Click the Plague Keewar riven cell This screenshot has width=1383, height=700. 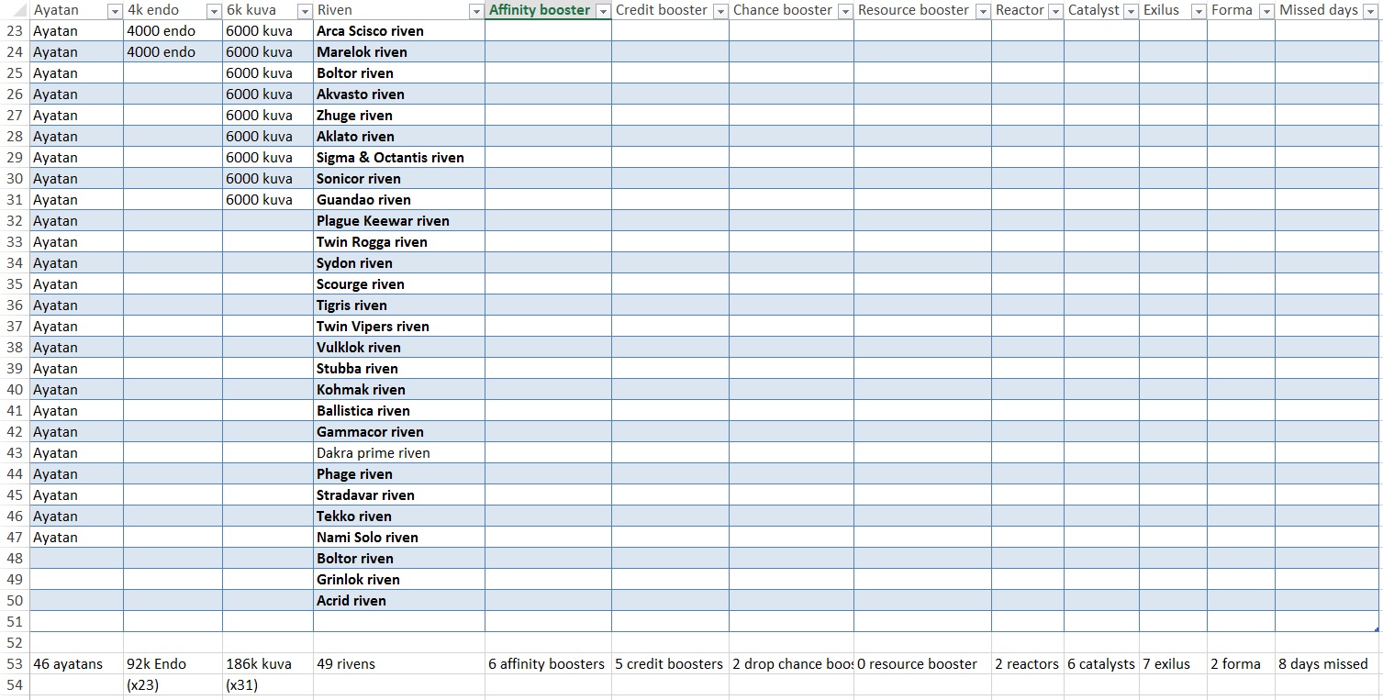coord(399,220)
